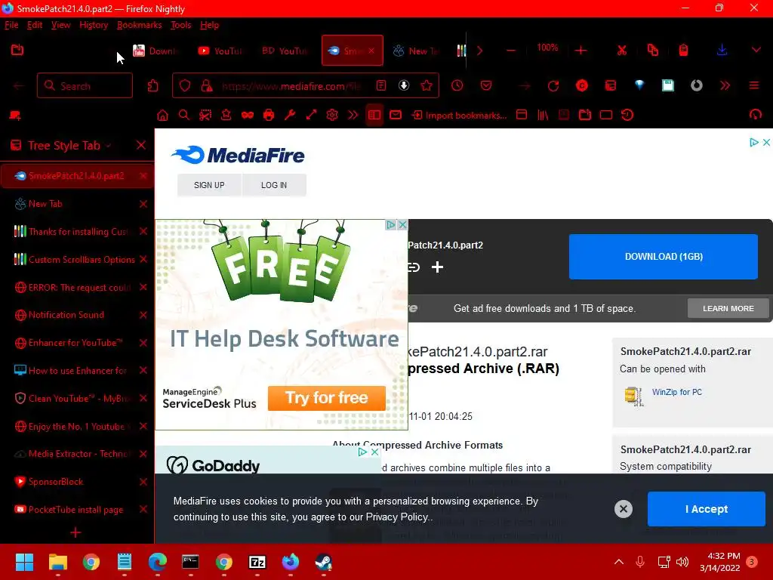Open the History menu
This screenshot has height=580, width=773.
(x=94, y=25)
